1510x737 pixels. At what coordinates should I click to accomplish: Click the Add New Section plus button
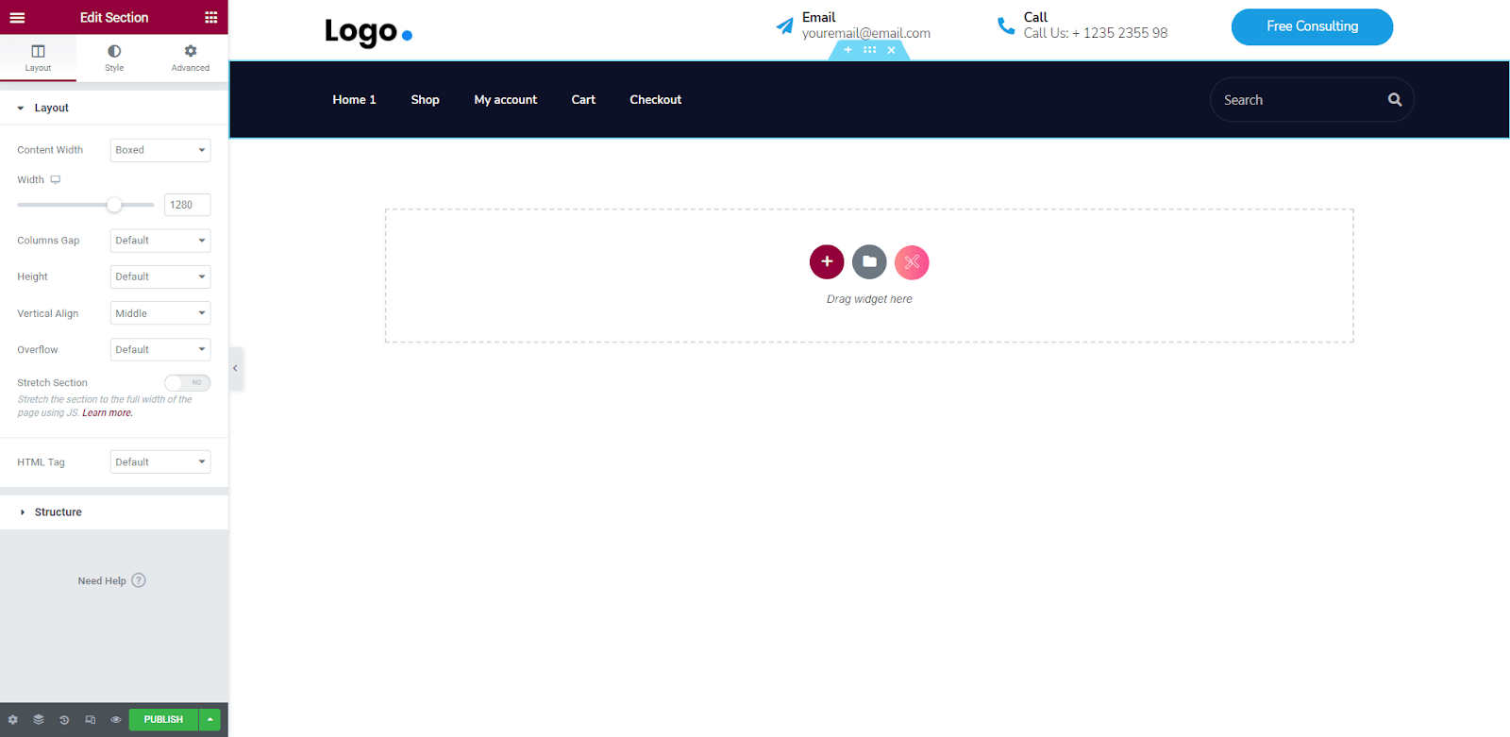point(827,262)
